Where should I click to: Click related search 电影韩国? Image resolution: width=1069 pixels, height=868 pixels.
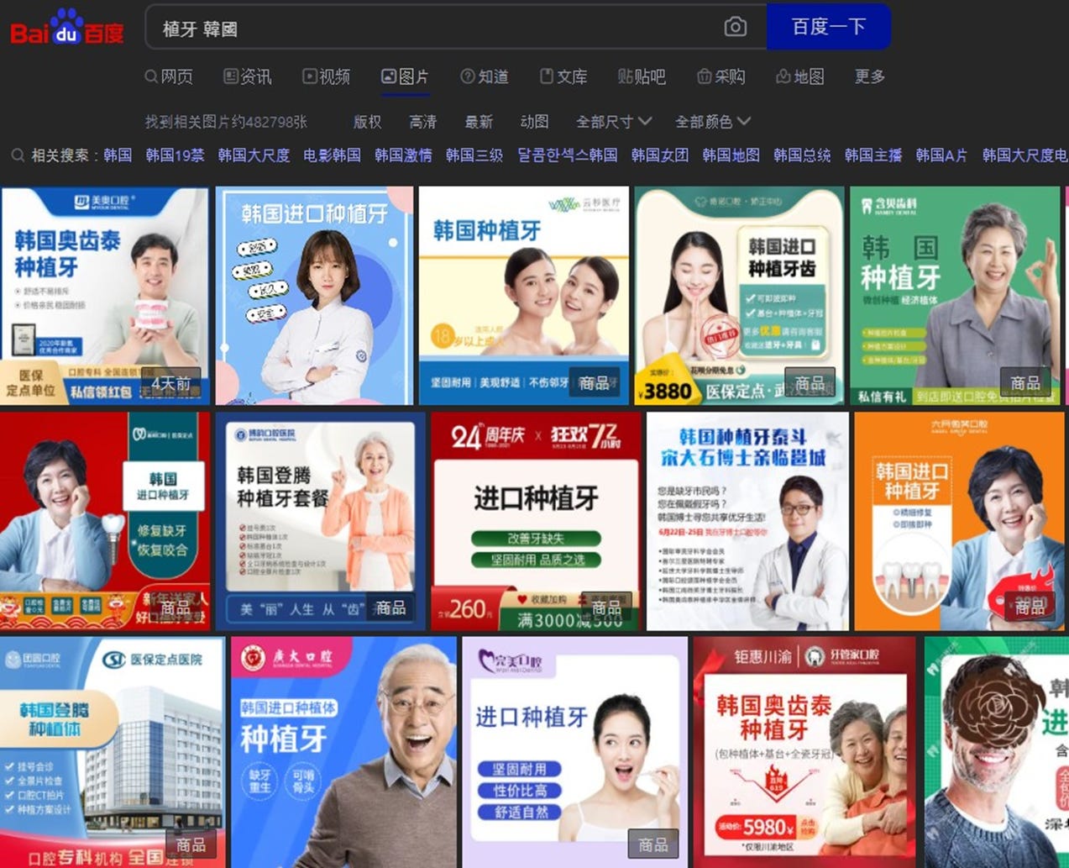tap(332, 155)
